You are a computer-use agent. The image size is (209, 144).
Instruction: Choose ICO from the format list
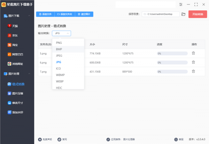point(68,69)
